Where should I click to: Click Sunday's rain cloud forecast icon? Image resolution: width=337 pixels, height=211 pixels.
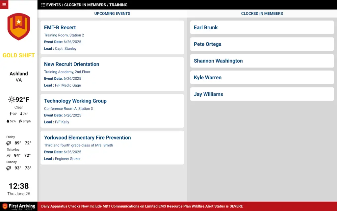point(9,168)
